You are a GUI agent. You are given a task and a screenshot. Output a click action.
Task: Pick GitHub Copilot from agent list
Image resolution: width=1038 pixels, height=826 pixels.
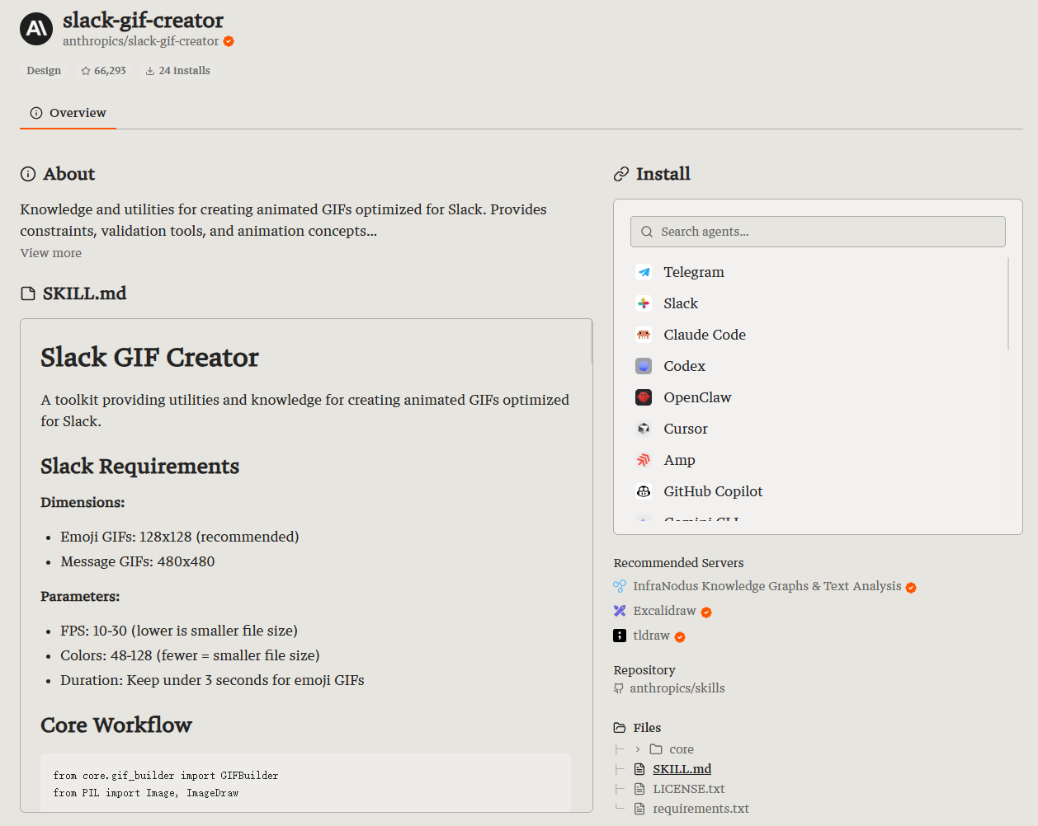coord(818,491)
